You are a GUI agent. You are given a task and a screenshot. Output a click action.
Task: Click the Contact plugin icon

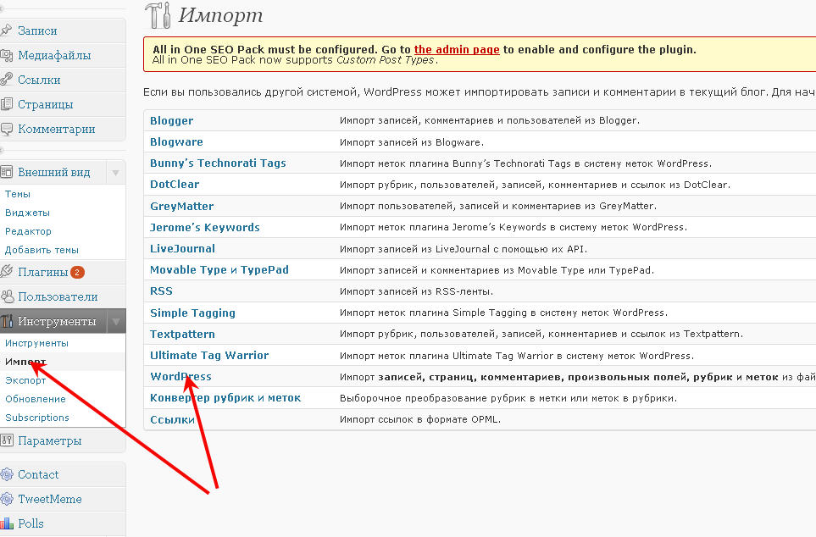click(x=6, y=474)
